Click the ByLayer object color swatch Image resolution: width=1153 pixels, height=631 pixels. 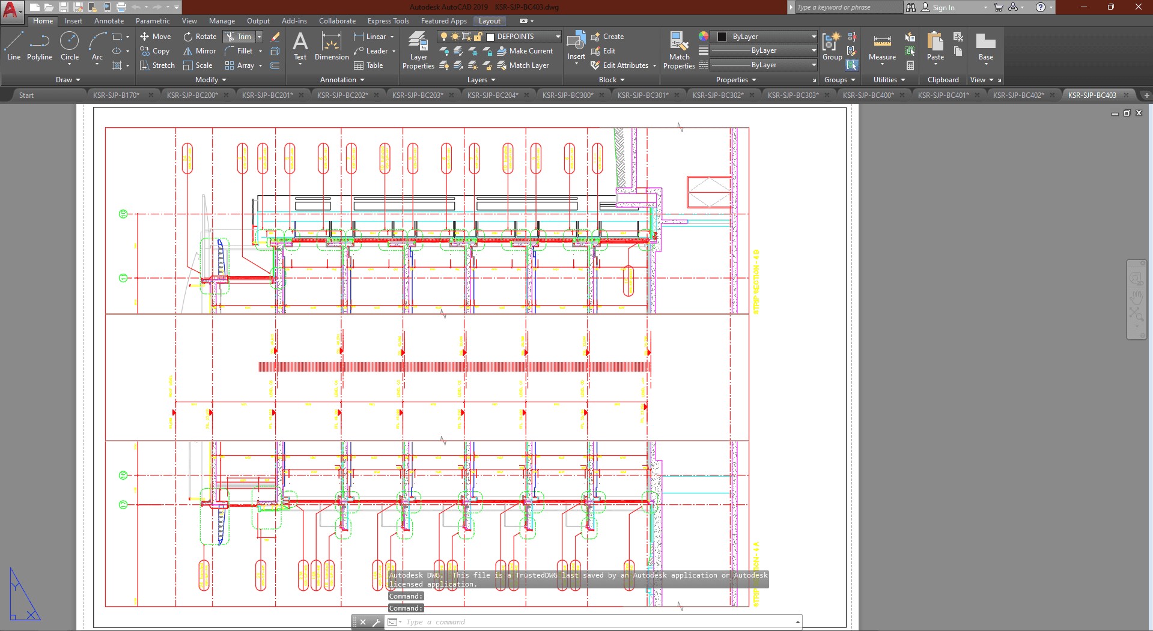[723, 37]
